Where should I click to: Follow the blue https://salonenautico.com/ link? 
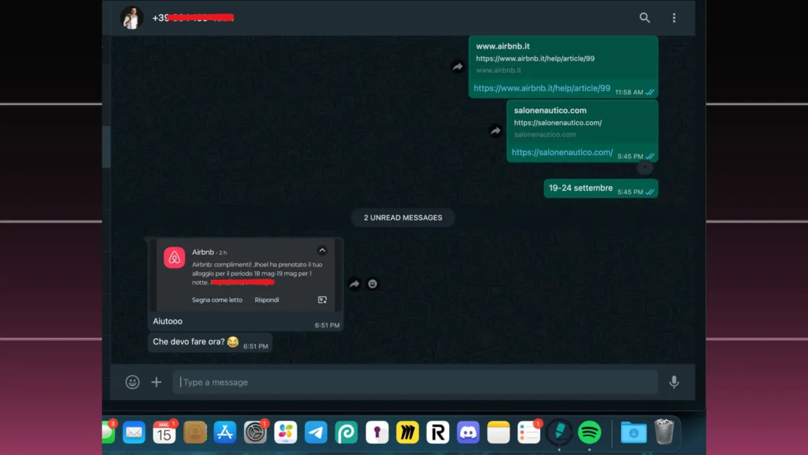pos(562,152)
